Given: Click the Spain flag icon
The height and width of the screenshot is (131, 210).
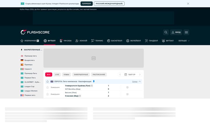Looking at the screenshot, I should point(22,65).
